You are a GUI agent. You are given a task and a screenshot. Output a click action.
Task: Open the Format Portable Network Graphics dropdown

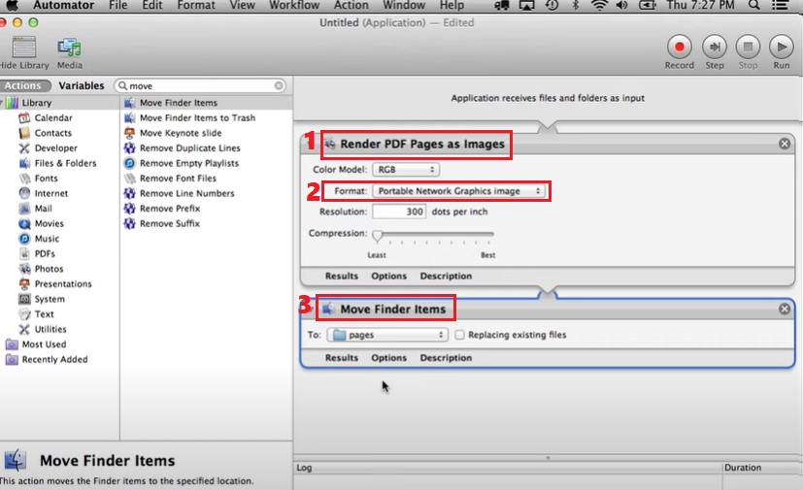(459, 191)
